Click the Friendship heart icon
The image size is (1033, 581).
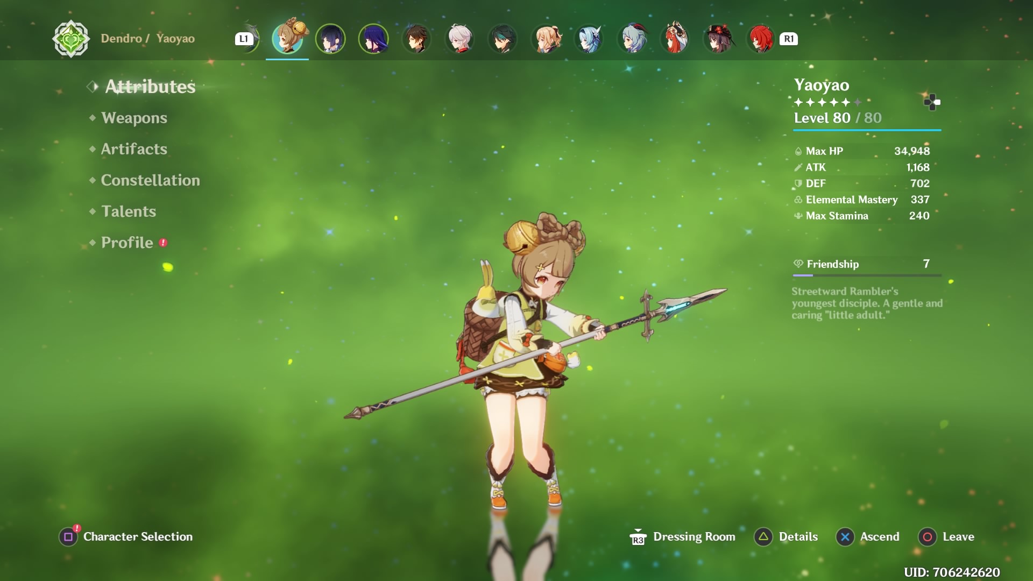(798, 264)
